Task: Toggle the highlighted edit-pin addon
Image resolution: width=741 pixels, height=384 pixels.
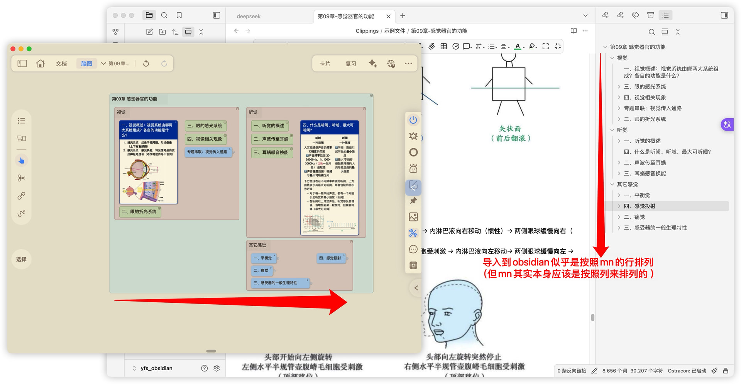Action: pos(413,187)
